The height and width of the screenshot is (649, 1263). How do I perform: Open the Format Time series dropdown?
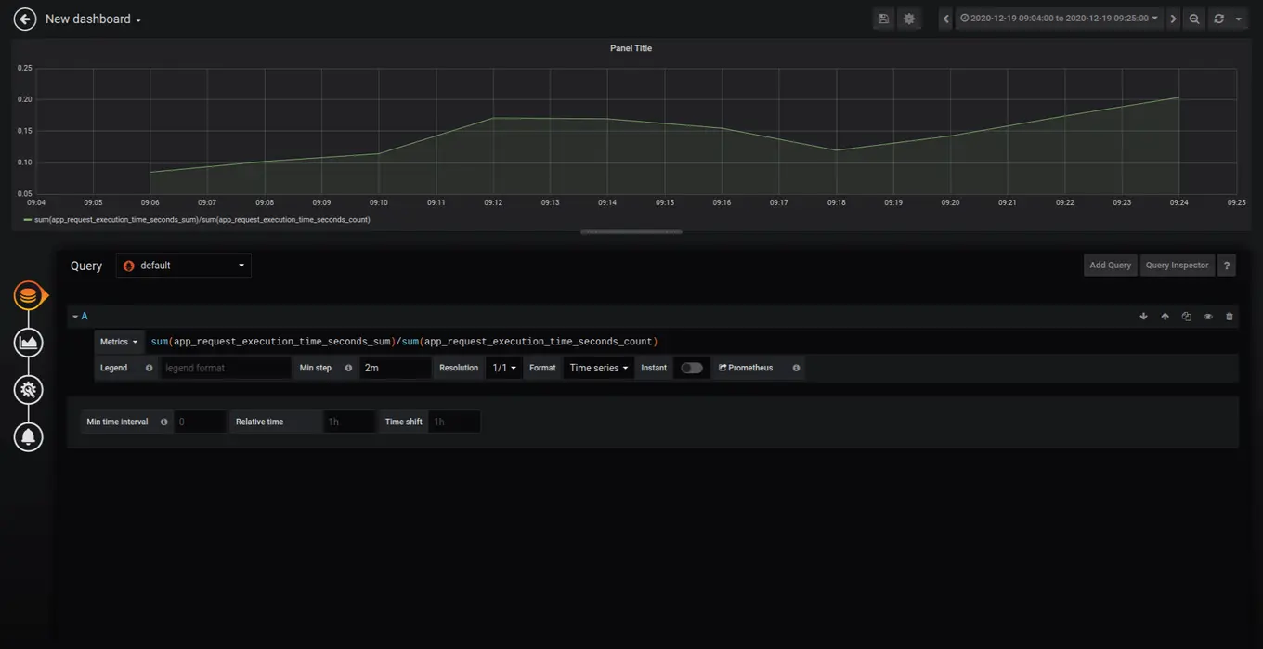click(598, 368)
